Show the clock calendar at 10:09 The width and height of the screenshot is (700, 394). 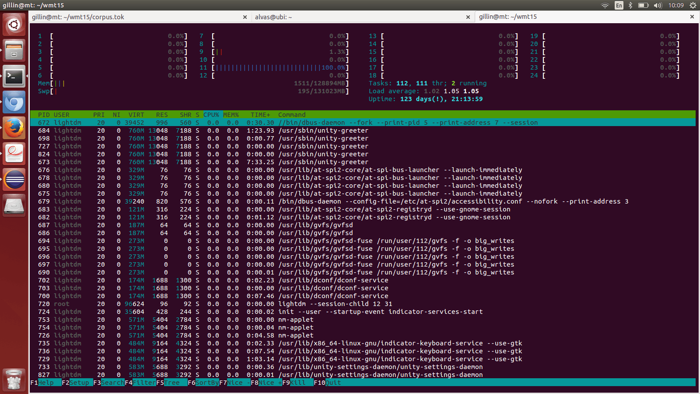click(x=676, y=5)
